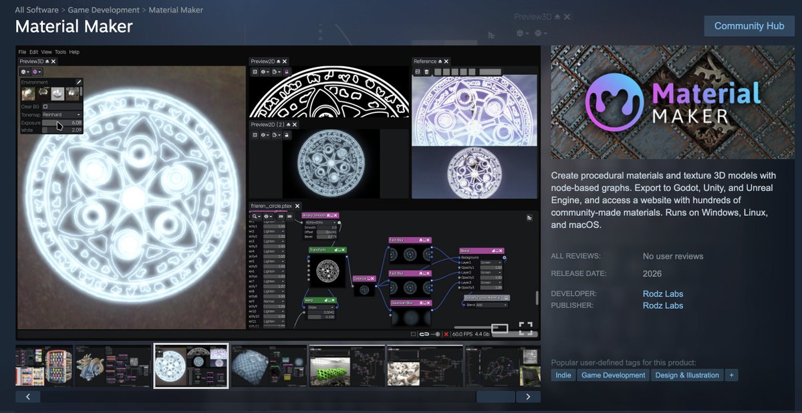Click the 2D preview button in graph toolbar

point(281,217)
